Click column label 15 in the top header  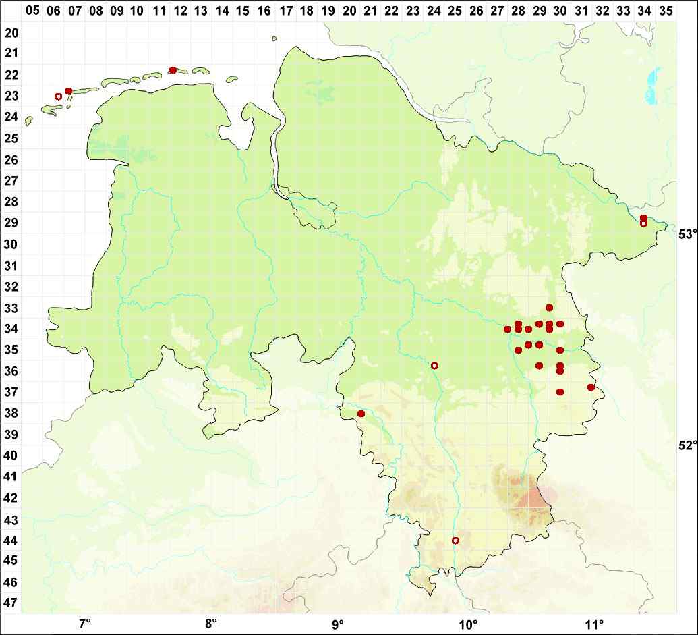(243, 11)
